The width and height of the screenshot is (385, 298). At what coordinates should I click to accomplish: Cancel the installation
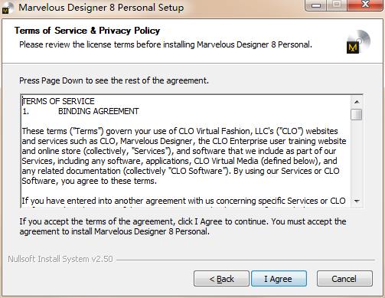point(344,279)
